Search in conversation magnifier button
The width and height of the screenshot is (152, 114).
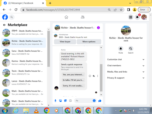coord(131,49)
